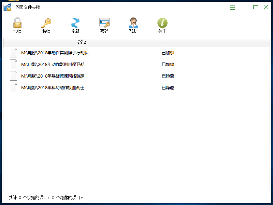Image resolution: width=273 pixels, height=205 pixels.
Task: Maximize the 闪灵文件夹锁 window
Action: (255, 7)
